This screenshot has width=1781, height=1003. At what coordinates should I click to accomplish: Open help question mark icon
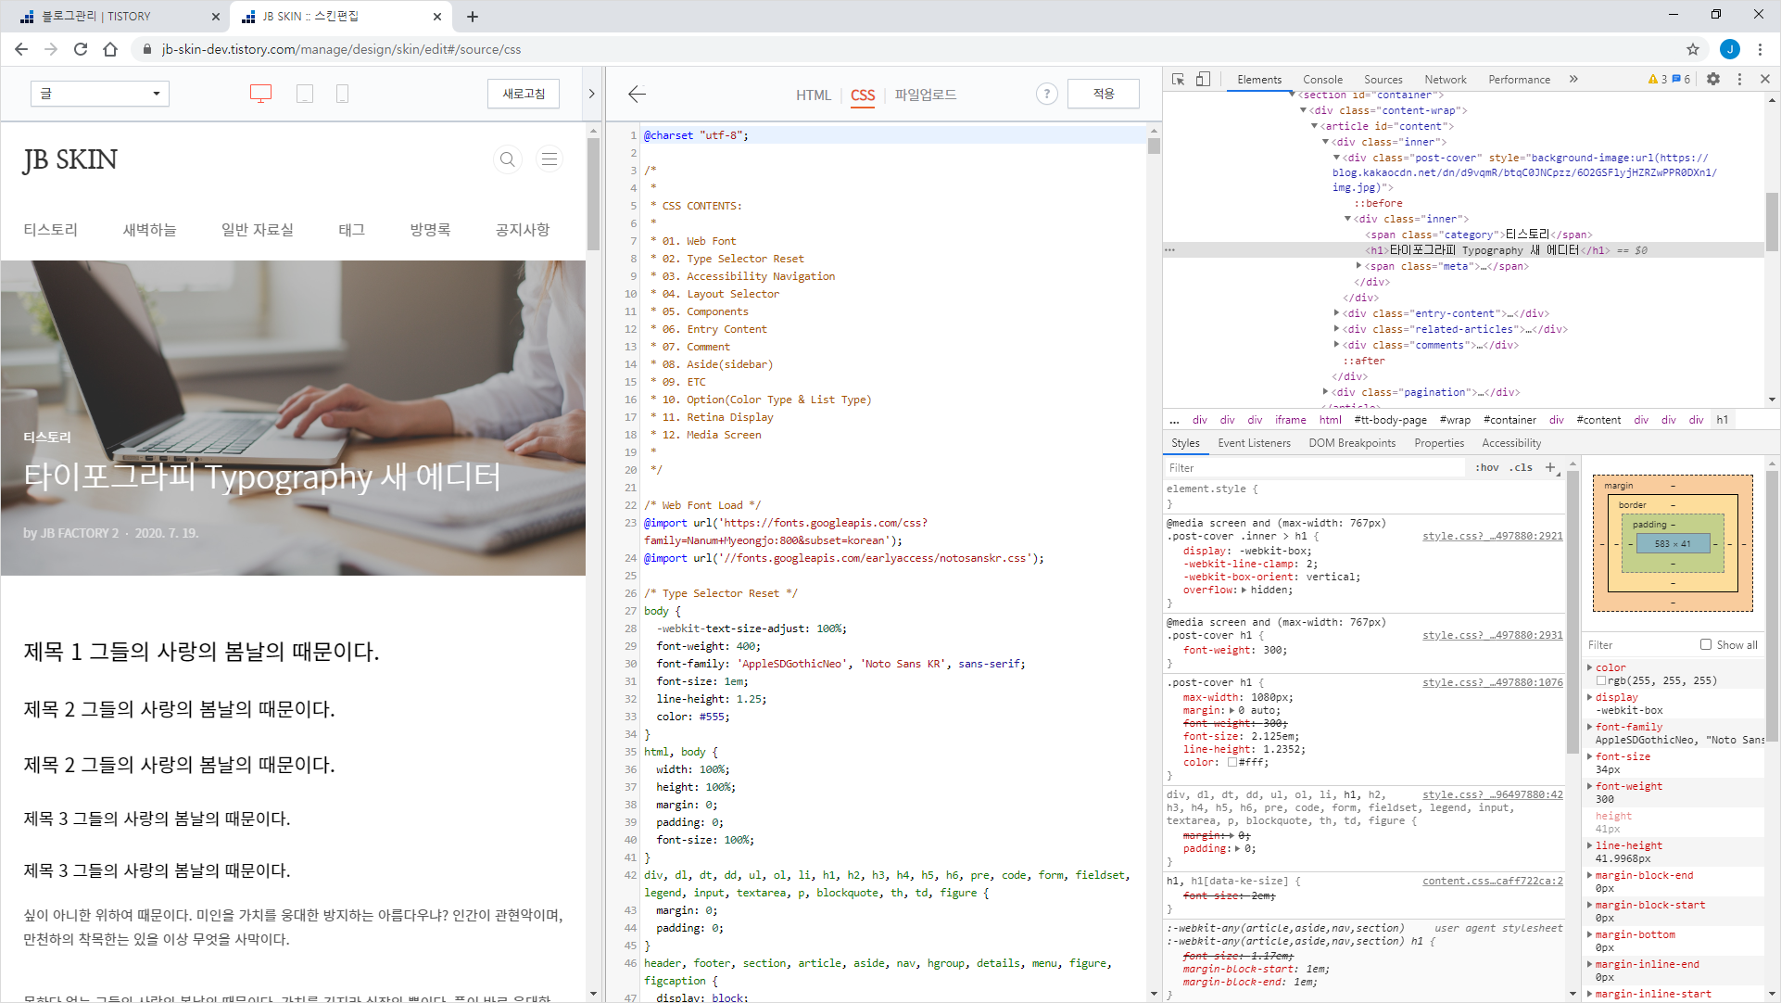(1047, 94)
